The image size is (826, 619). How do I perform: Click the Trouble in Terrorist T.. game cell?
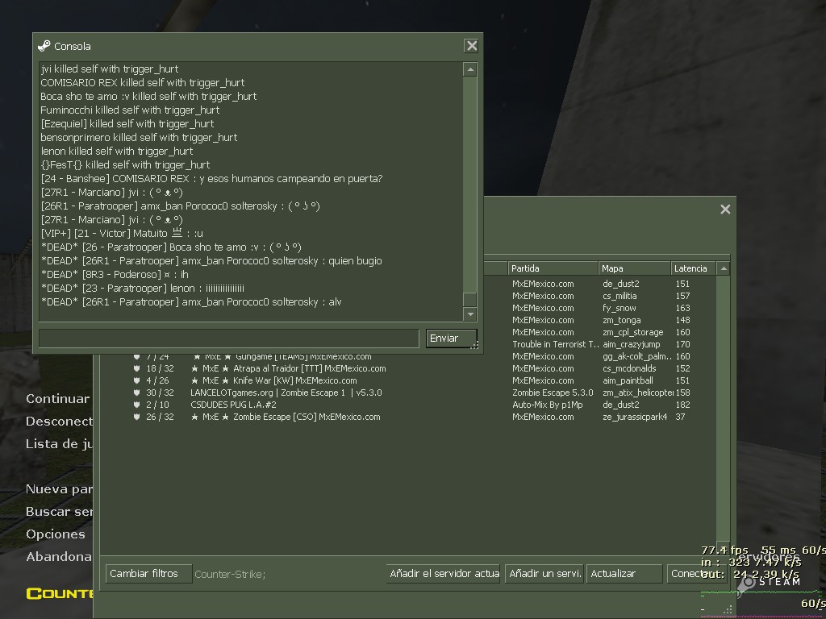tap(556, 344)
